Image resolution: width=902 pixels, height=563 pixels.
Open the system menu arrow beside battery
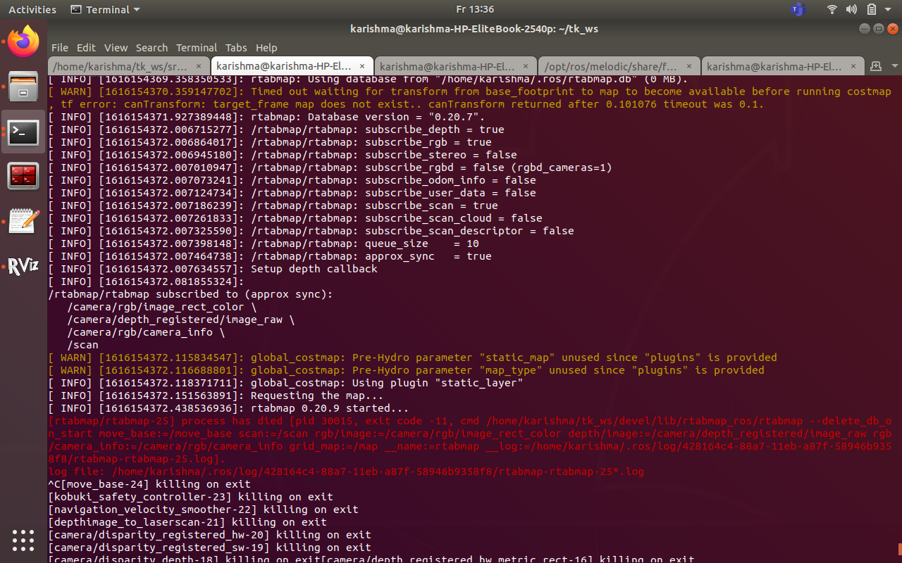point(888,10)
